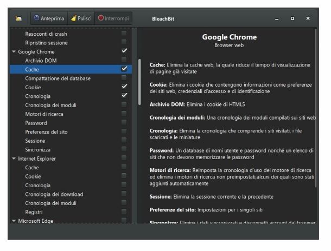The width and height of the screenshot is (331, 251).
Task: Select the Internet Explorer tree label
Action: (37, 158)
